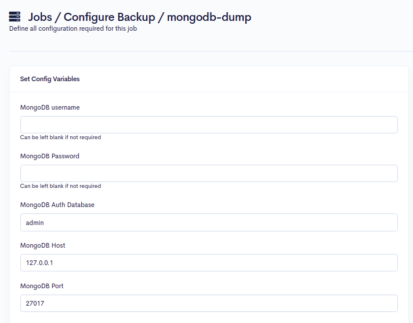Click the Port field showing 27017
The height and width of the screenshot is (323, 413).
pyautogui.click(x=209, y=303)
